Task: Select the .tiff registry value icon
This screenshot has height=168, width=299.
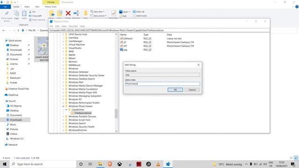Action: pos(121,46)
